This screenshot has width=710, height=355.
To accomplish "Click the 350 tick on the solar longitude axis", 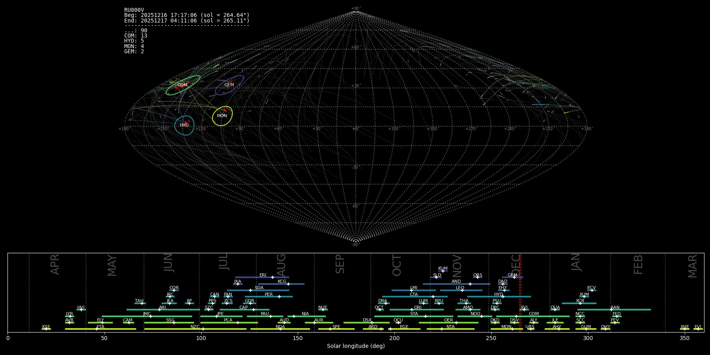I will 684,338.
